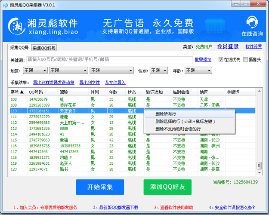Sort by 序号 column header
Viewport: 269px width, 215px height.
(18, 92)
